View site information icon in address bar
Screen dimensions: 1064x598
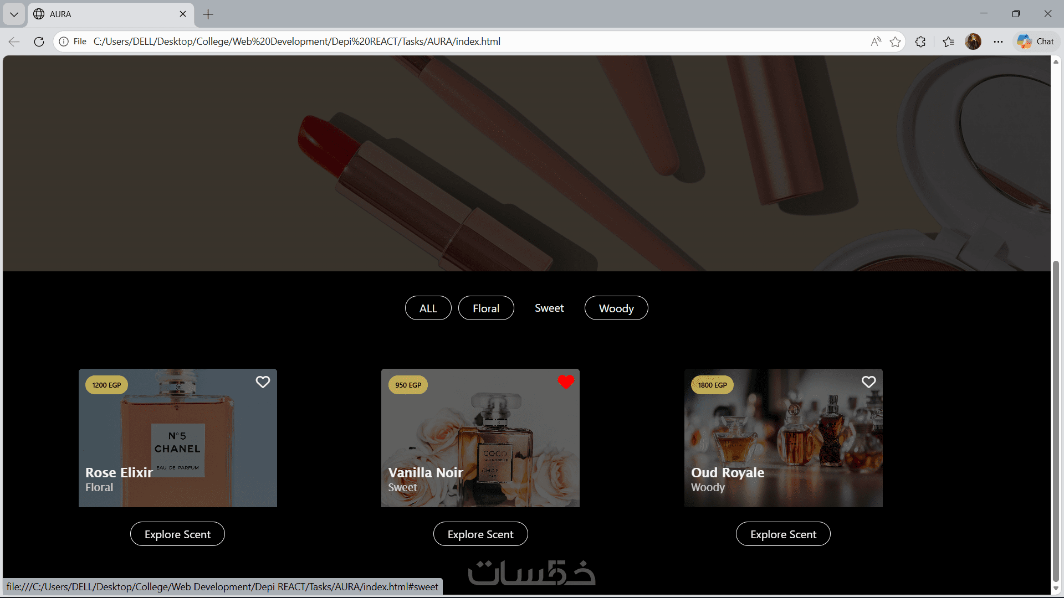pos(64,42)
